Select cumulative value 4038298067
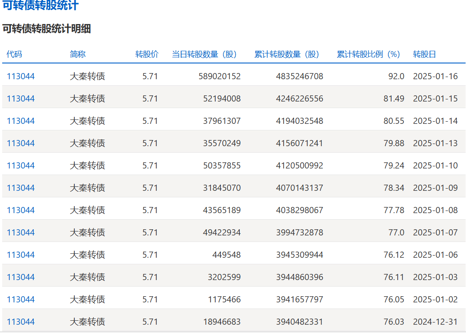 (x=300, y=210)
